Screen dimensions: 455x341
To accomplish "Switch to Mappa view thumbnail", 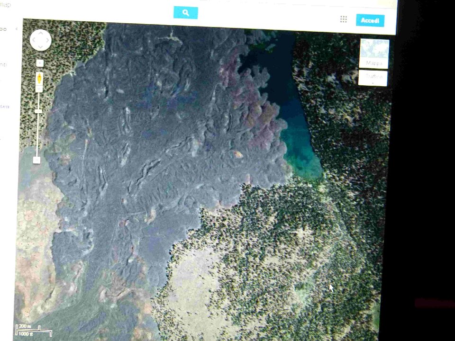I will [374, 54].
